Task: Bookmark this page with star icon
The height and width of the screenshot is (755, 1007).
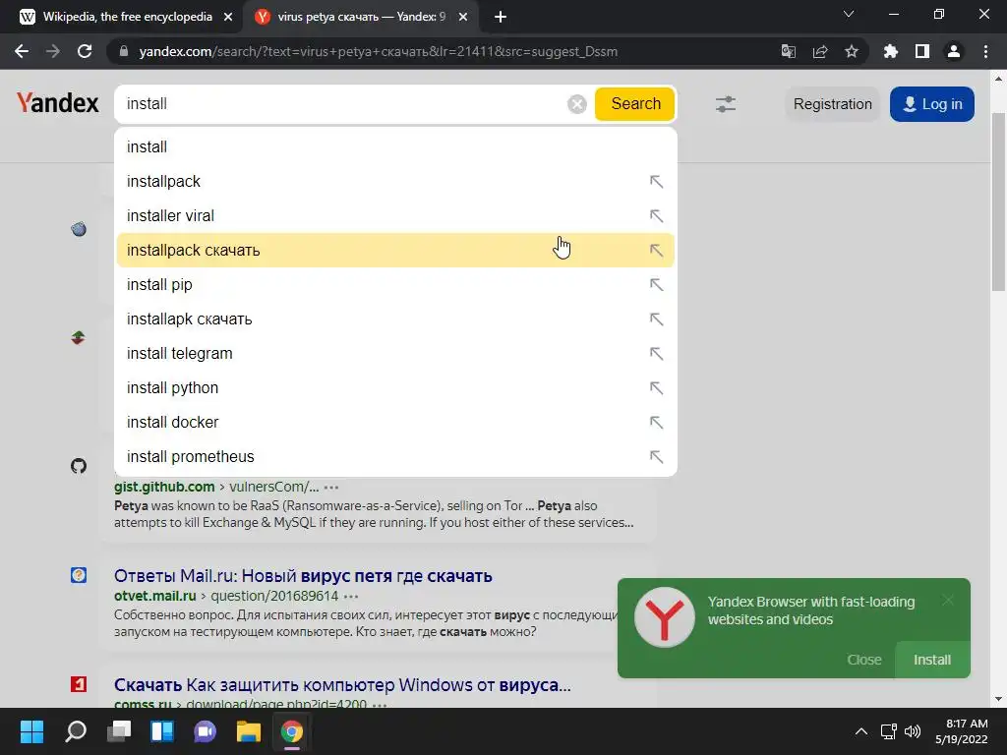Action: tap(852, 51)
